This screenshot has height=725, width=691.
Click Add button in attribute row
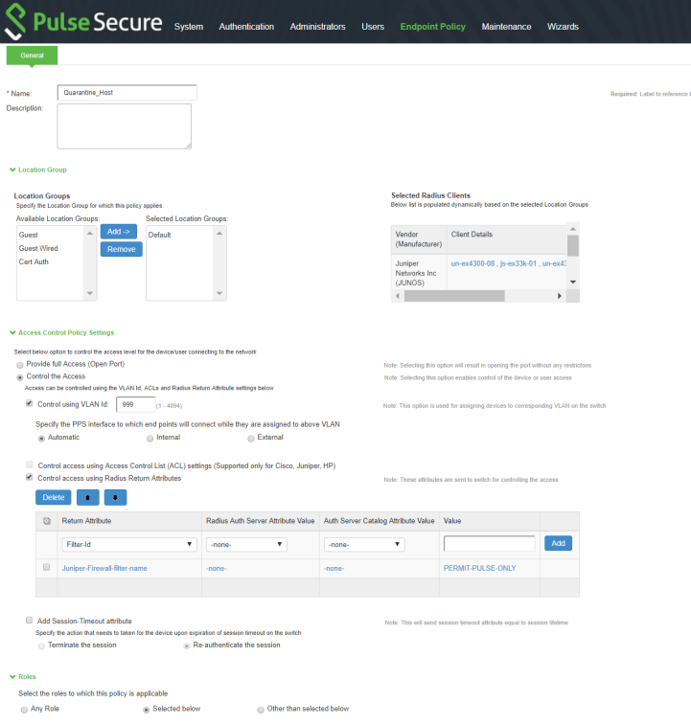(558, 543)
